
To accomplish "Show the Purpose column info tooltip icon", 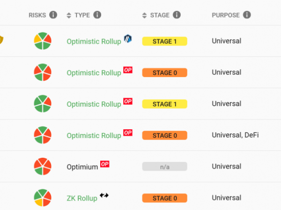I will coord(247,15).
